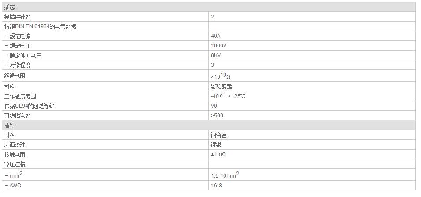This screenshot has height=197, width=421.
Task: Click the V0 flame rating value
Action: click(x=214, y=106)
